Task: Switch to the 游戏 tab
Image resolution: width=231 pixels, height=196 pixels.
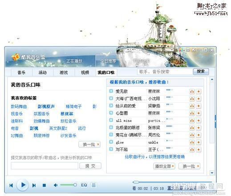Action: click(64, 72)
